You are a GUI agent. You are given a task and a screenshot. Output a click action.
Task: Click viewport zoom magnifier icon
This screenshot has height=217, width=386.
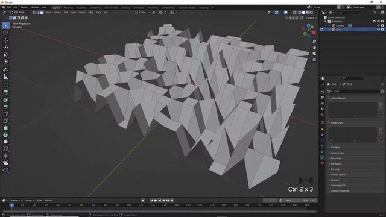[314, 42]
